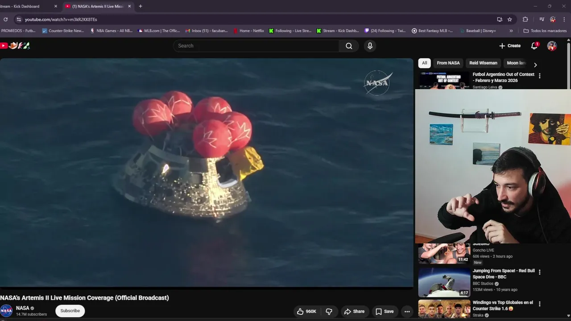Image resolution: width=571 pixels, height=321 pixels.
Task: Close the NASA's Artemis II Live tab
Action: (129, 6)
